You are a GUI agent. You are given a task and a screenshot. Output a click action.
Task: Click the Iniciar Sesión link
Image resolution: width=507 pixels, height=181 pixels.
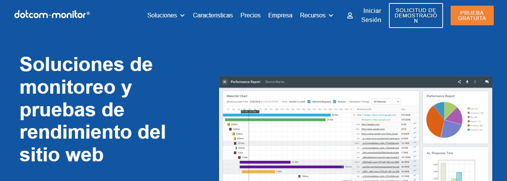click(371, 15)
